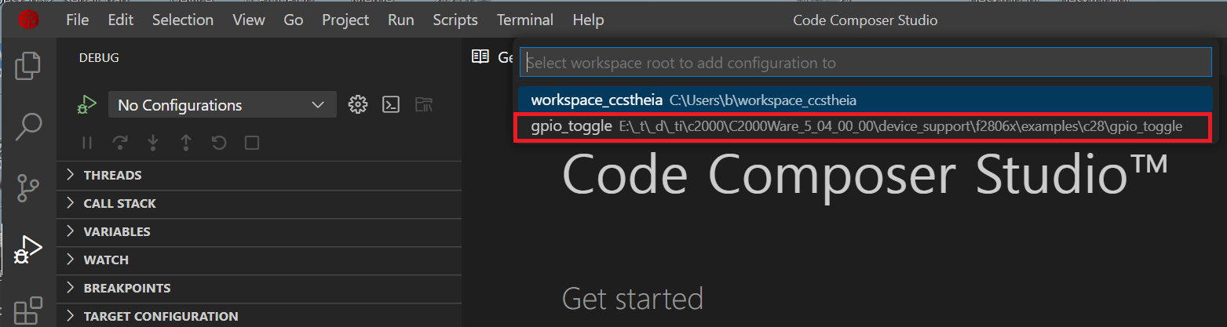Open the Search view in activity bar
This screenshot has width=1227, height=327.
pyautogui.click(x=28, y=125)
